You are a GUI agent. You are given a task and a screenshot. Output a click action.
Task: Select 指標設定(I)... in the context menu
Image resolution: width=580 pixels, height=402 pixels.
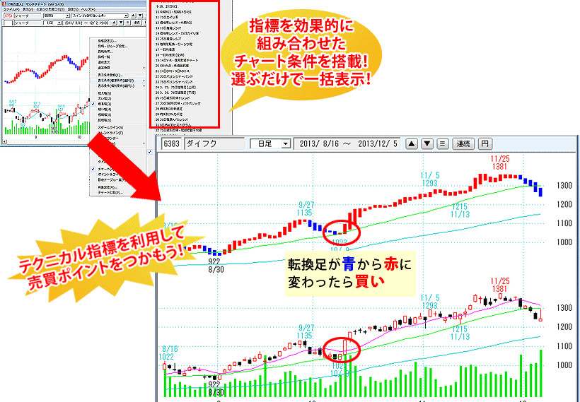pyautogui.click(x=108, y=40)
